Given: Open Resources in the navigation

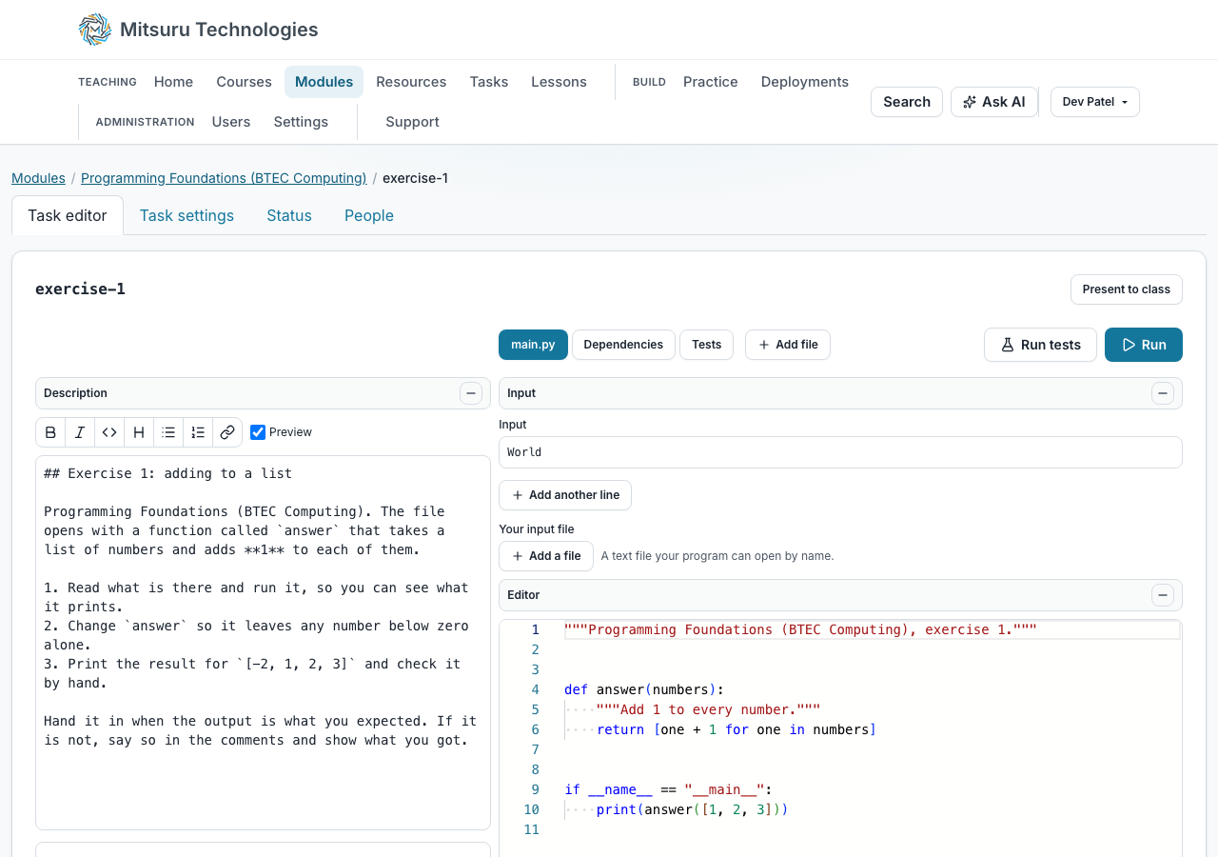Looking at the screenshot, I should click(411, 82).
